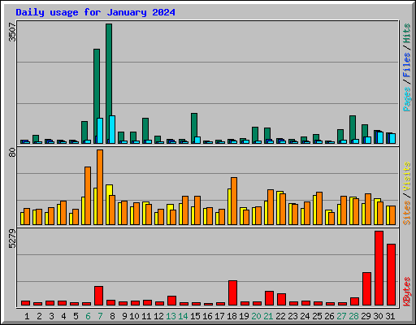Click day label 18 on the axis
Viewport: 416px width, 325px height.
(x=232, y=316)
